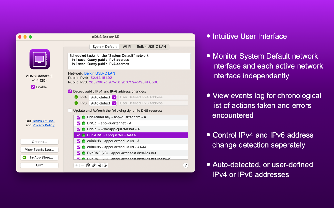The image size is (334, 208).
Task: Click the dDNS Broker SE app icon
Action: 40,59
